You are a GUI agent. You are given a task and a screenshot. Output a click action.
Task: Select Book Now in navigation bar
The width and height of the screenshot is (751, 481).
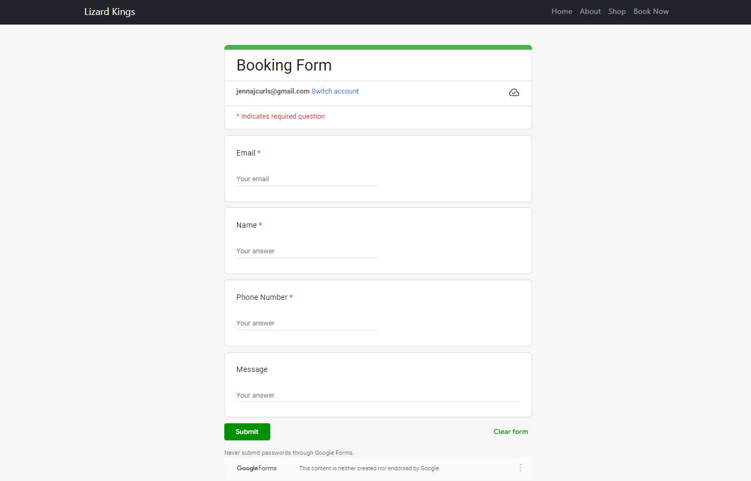[x=651, y=11]
